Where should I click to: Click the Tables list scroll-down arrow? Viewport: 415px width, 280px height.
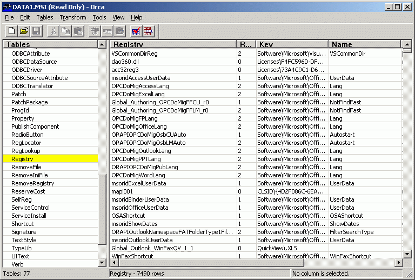click(x=102, y=263)
